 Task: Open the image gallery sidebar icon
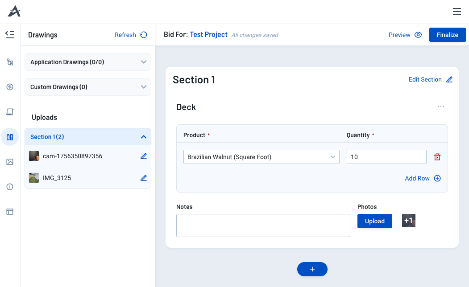click(10, 162)
